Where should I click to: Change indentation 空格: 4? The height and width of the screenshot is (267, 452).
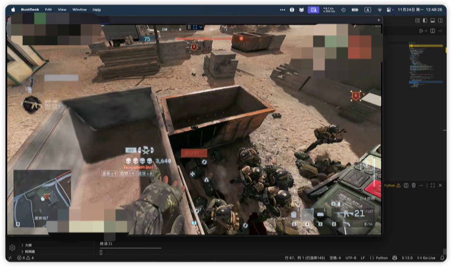335,258
